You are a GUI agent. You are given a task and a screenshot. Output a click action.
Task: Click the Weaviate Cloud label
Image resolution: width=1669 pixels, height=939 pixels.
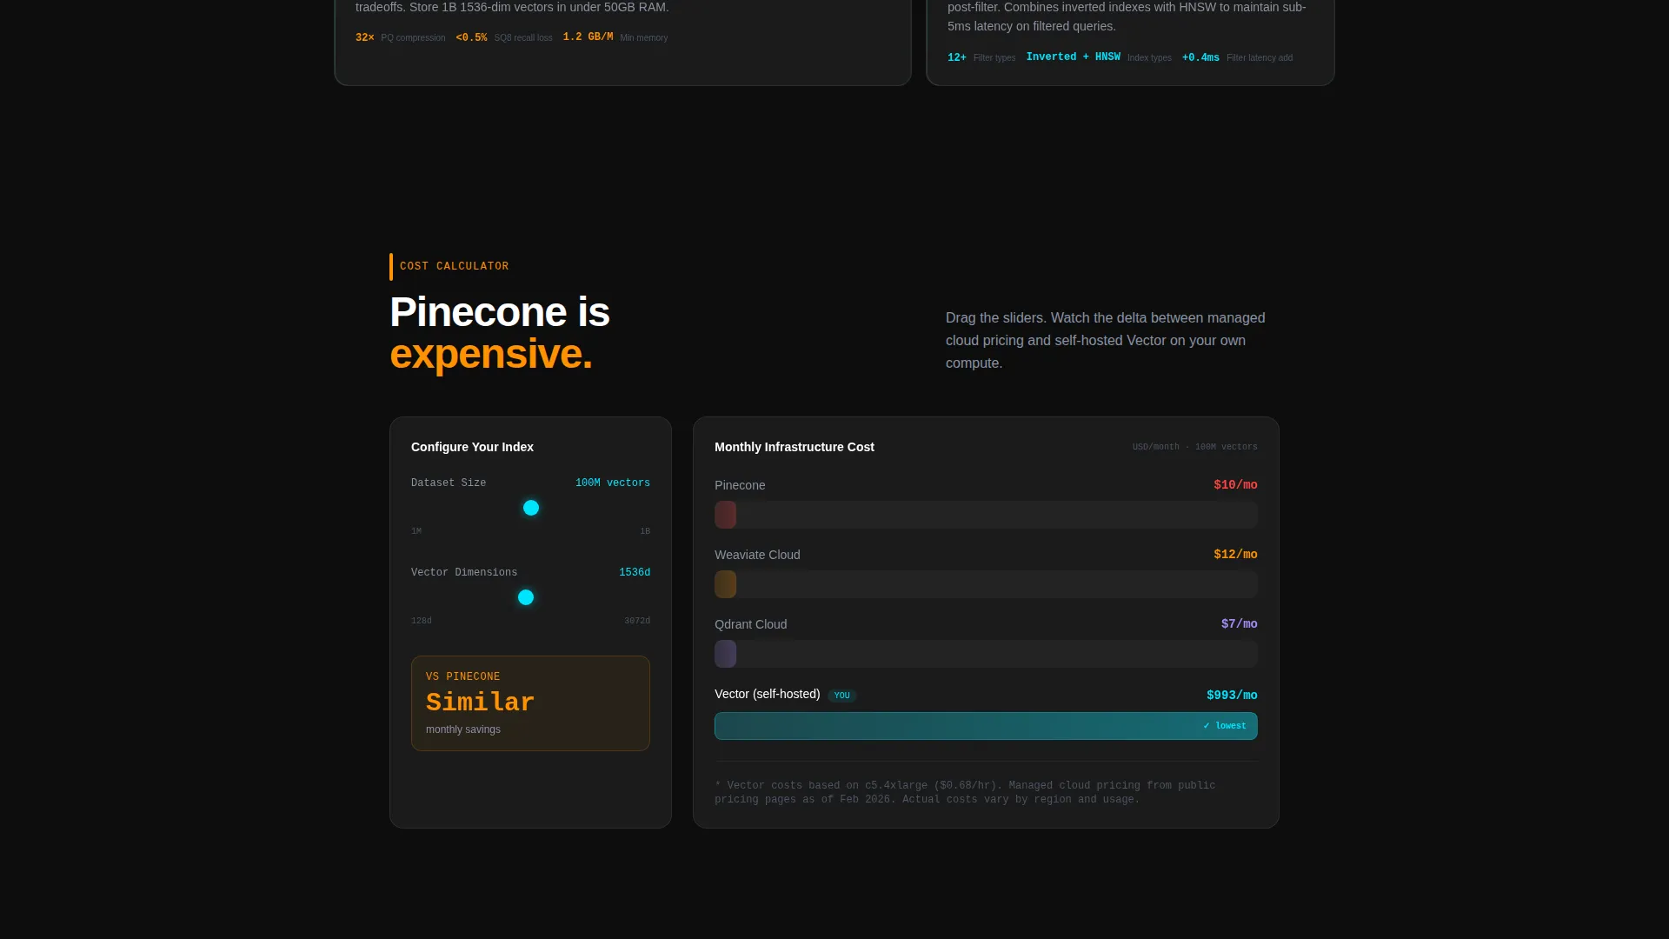pos(757,555)
